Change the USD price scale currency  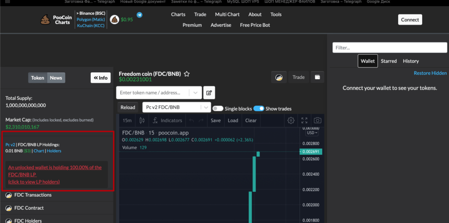point(312,133)
